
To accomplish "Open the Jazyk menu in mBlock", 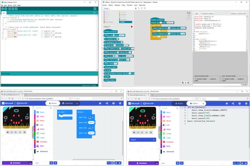I will click(x=136, y=5).
